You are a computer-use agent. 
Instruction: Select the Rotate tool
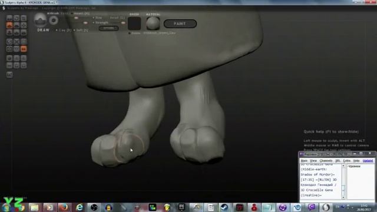[16, 18]
